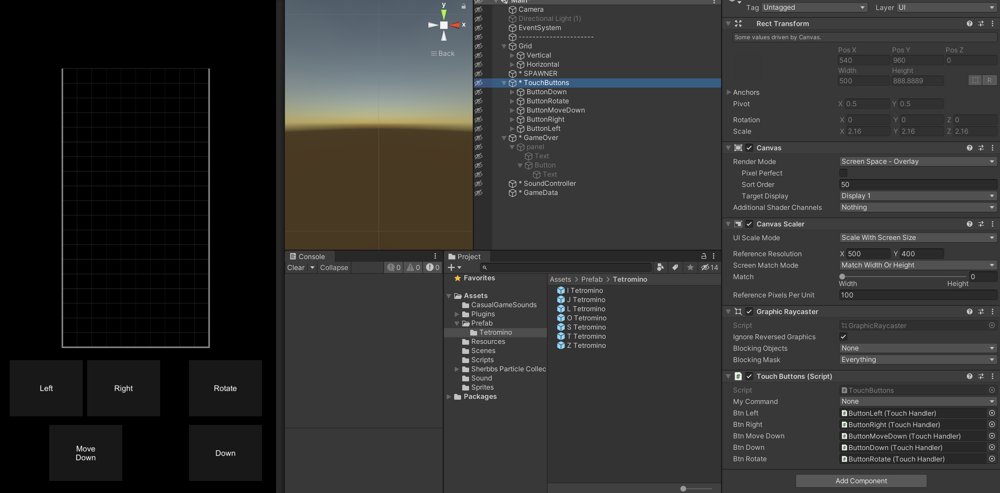1000x493 pixels.
Task: Click search by type icon in Project
Action: coord(660,267)
